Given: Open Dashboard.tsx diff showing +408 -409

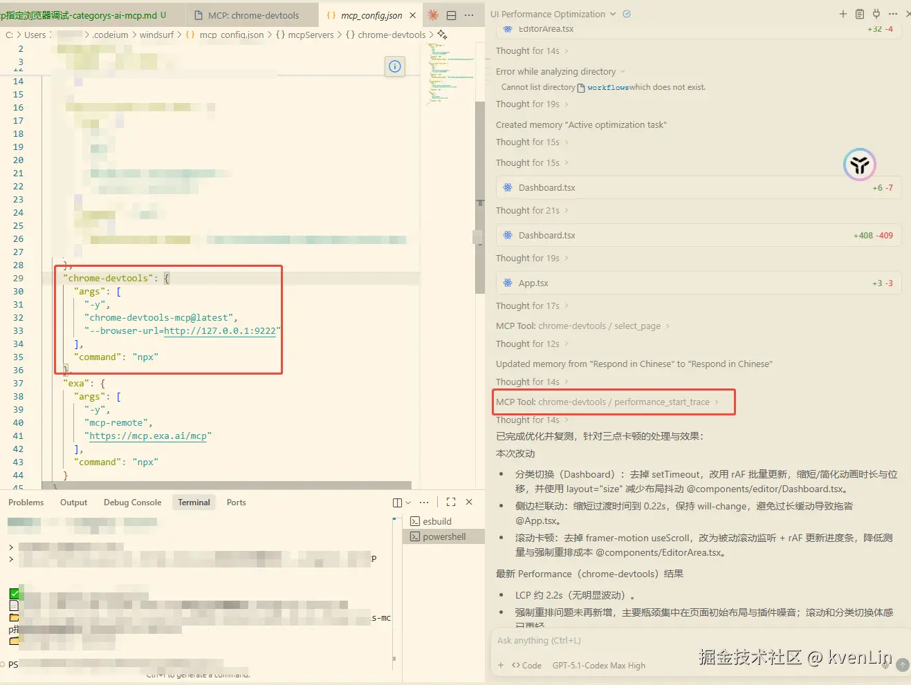Looking at the screenshot, I should click(x=699, y=235).
